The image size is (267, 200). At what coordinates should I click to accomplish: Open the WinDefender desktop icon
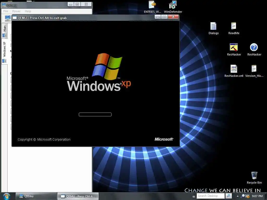point(173,7)
